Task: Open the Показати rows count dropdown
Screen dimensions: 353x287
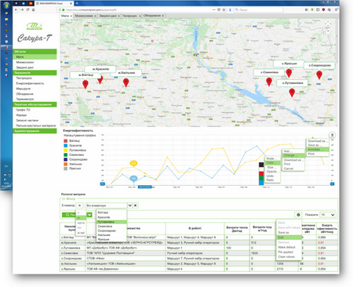Action: pos(328,215)
